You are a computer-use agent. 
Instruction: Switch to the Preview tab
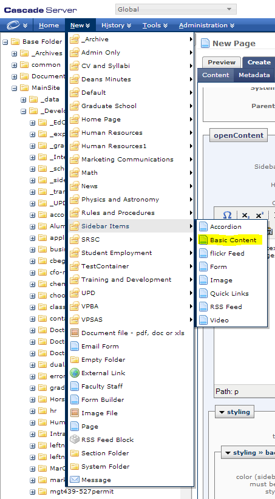point(222,63)
